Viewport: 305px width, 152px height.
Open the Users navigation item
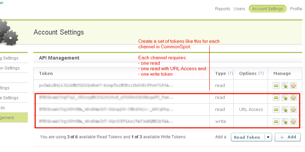tap(239, 9)
